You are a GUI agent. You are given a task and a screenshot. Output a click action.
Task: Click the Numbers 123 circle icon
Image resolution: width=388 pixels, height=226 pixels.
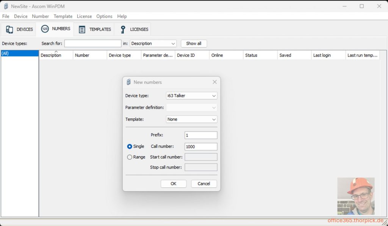click(45, 29)
